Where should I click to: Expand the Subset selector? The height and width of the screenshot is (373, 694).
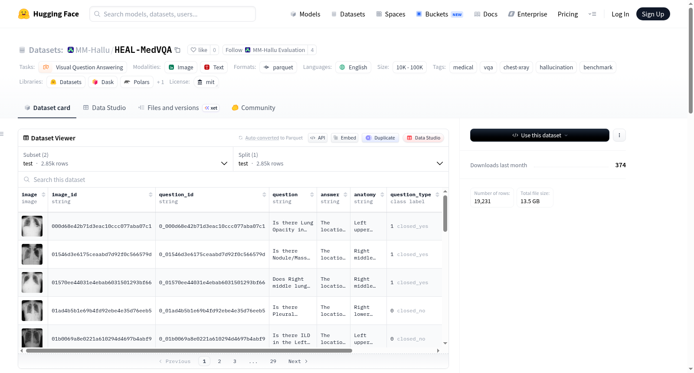(125, 159)
